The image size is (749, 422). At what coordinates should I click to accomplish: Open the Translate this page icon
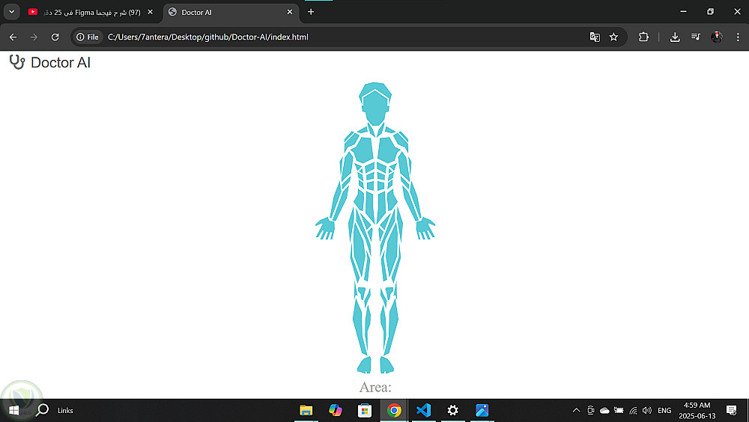pos(595,37)
